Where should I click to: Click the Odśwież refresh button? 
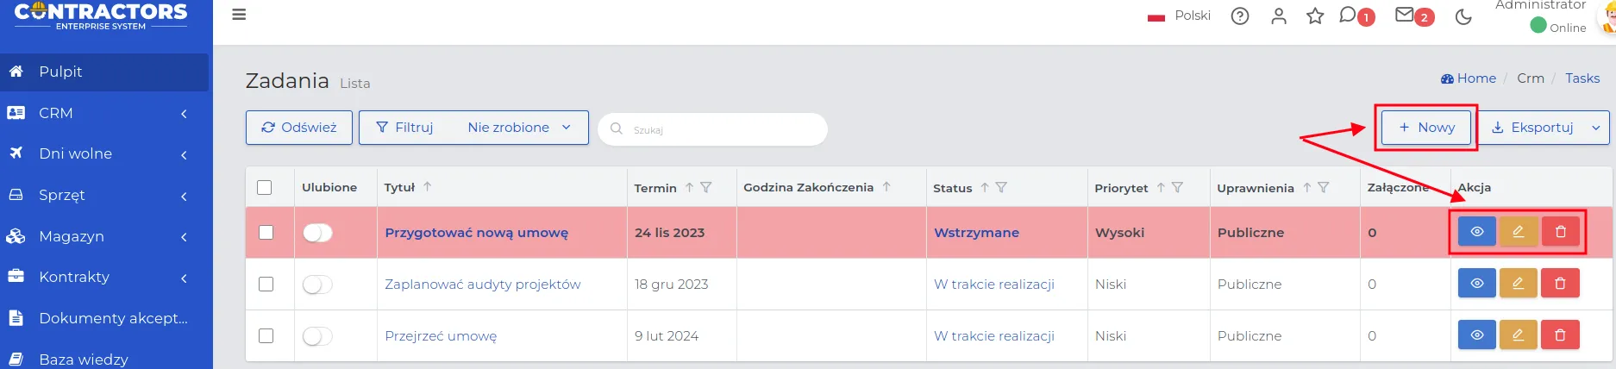point(299,128)
